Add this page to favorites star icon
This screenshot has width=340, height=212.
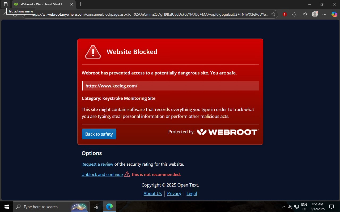pos(273,14)
